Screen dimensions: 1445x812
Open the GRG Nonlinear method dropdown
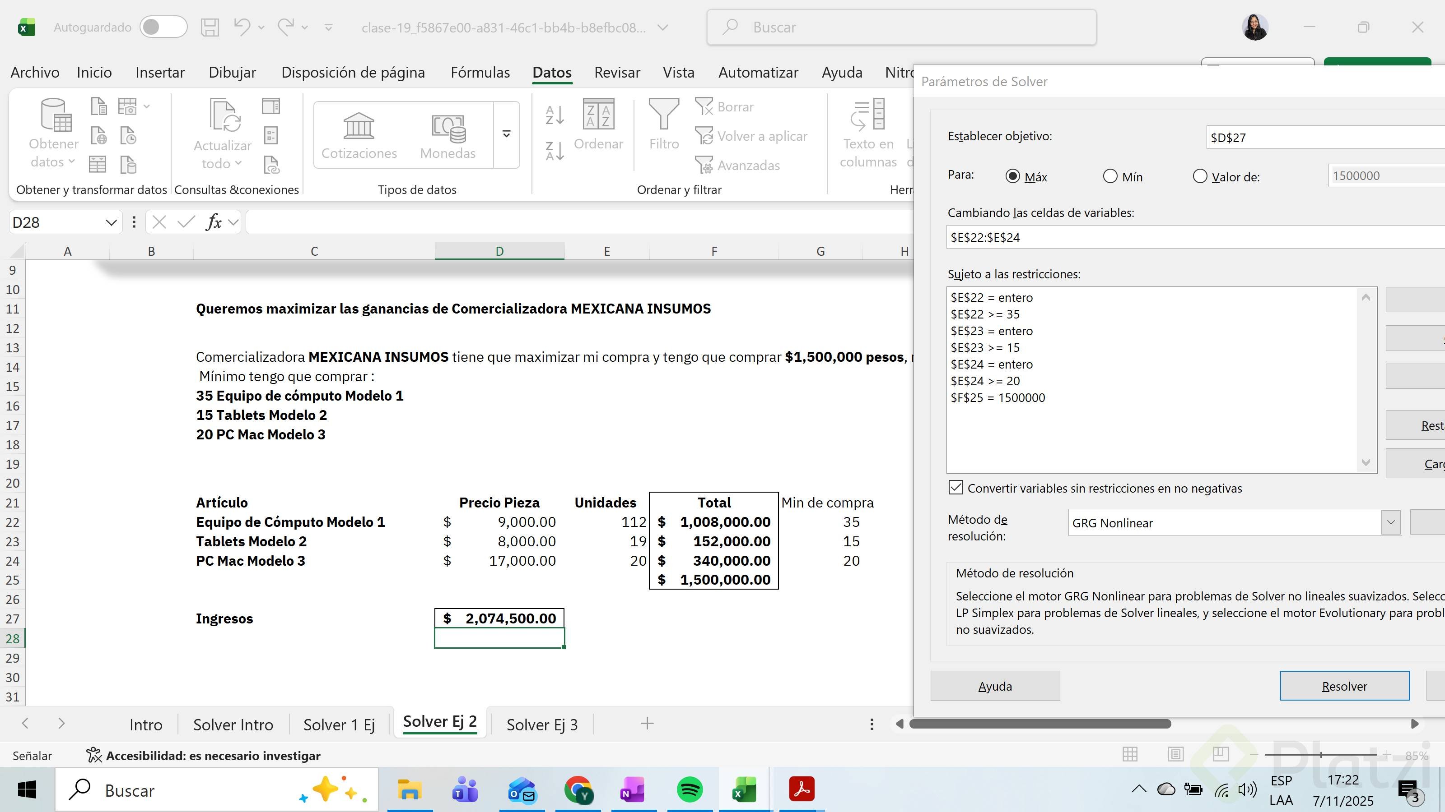[1391, 523]
